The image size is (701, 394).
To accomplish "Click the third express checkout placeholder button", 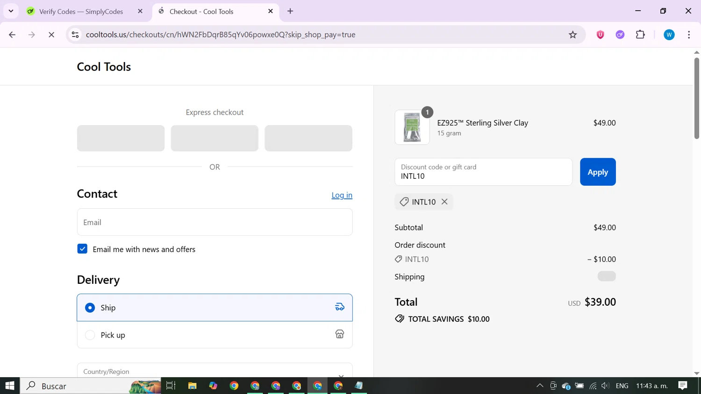I will [308, 138].
